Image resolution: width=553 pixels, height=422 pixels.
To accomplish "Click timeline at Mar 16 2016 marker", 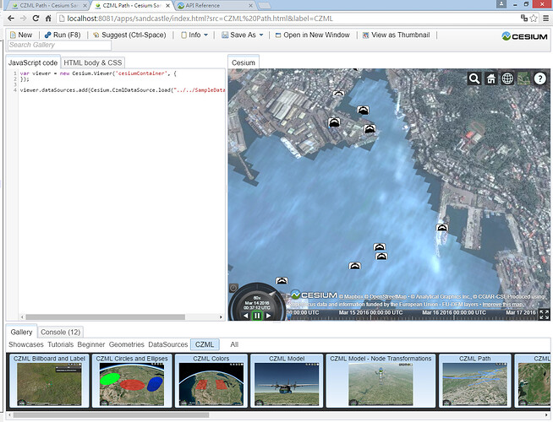I will pyautogui.click(x=454, y=313).
